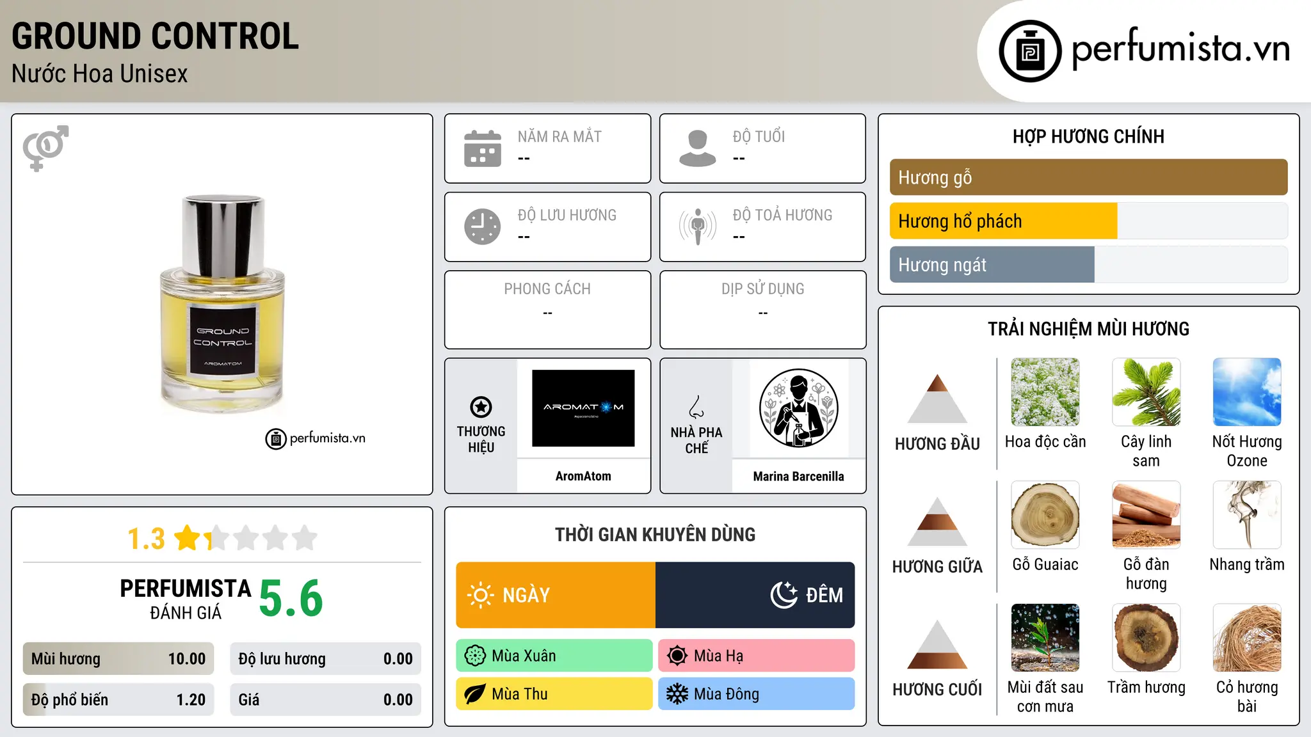Click the flower icon for Mùa Xuân
Viewport: 1311px width, 737px height.
pos(475,656)
